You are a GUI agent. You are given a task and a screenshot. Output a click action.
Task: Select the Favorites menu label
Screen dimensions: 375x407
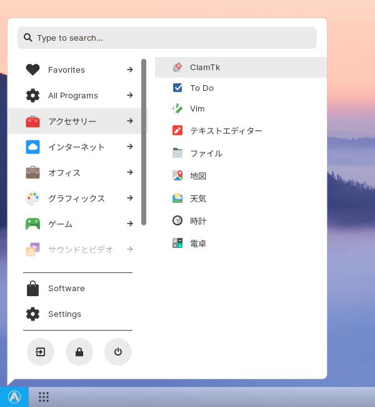pos(66,70)
